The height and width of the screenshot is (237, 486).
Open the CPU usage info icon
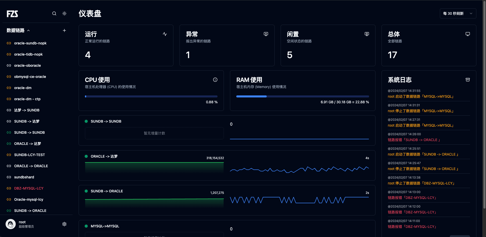point(215,80)
